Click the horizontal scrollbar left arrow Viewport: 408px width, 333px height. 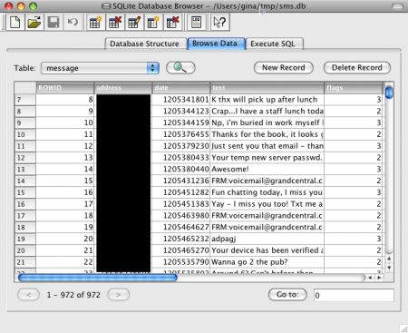[x=370, y=278]
